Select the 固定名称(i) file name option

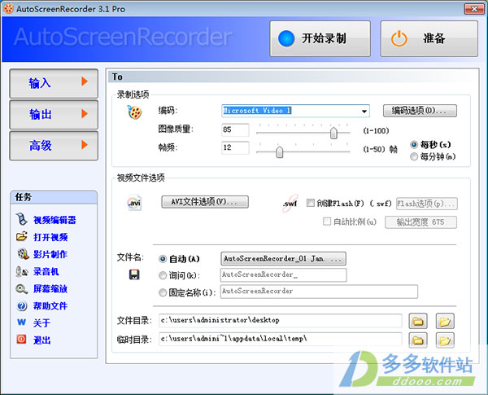point(163,292)
